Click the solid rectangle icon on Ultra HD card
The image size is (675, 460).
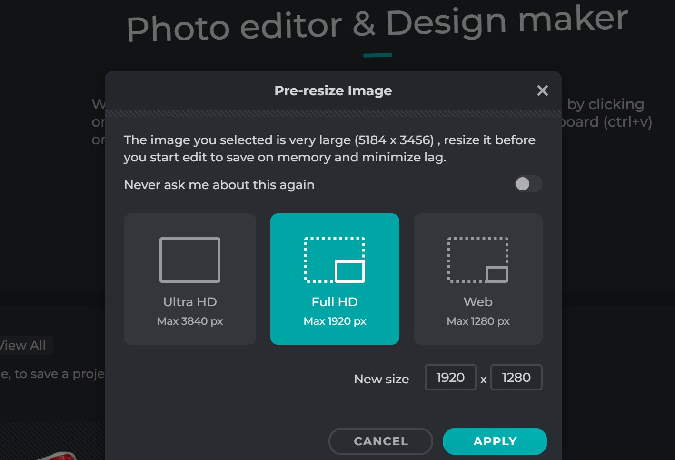point(189,260)
